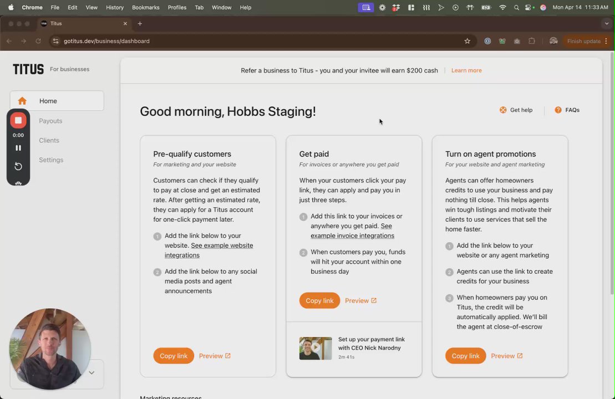
Task: Open See example invoice integrations link
Action: coord(352,231)
